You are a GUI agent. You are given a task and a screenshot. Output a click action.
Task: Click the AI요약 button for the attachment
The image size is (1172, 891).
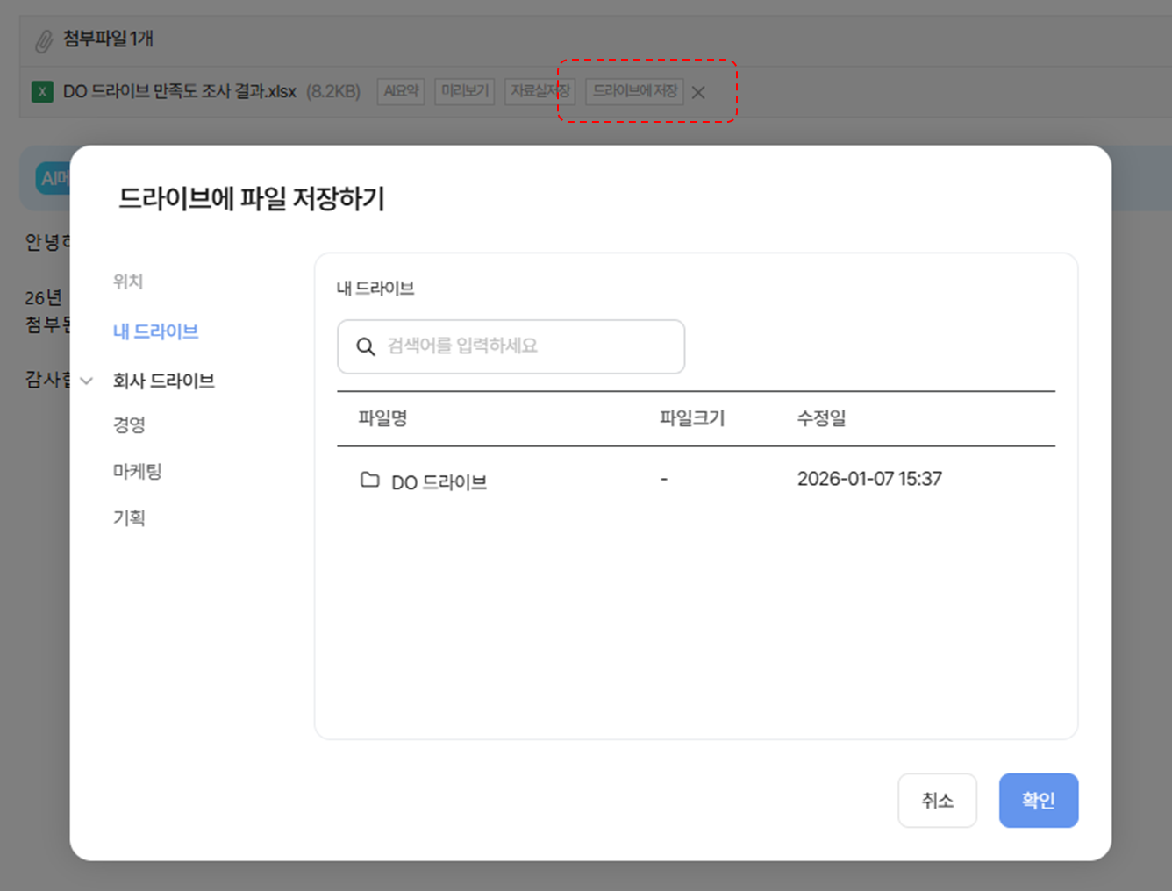[x=401, y=91]
